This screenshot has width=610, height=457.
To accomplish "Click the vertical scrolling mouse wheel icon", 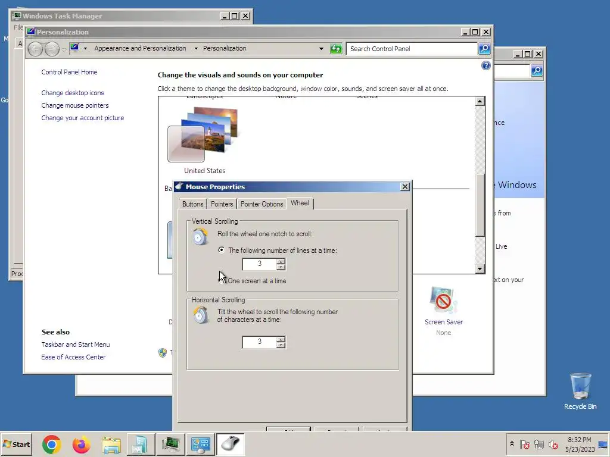I will tap(200, 236).
